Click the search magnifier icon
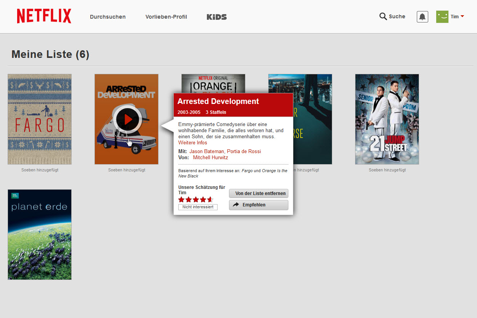477x318 pixels. tap(383, 16)
